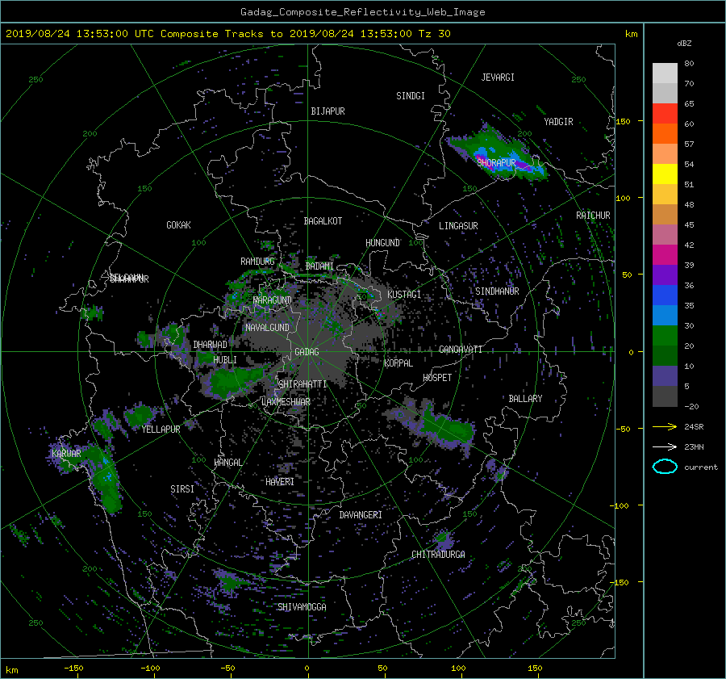Click the -150 value on bottom km axis
This screenshot has height=679, width=726.
[73, 669]
